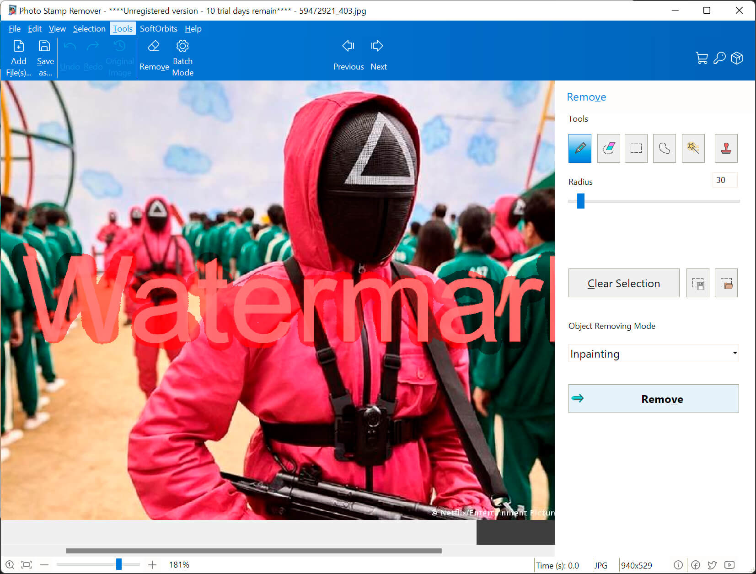Open the Help menu

pos(193,28)
